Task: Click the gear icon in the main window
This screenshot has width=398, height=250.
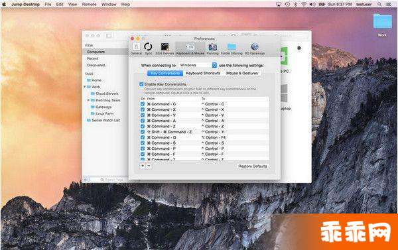Action: pos(299,48)
